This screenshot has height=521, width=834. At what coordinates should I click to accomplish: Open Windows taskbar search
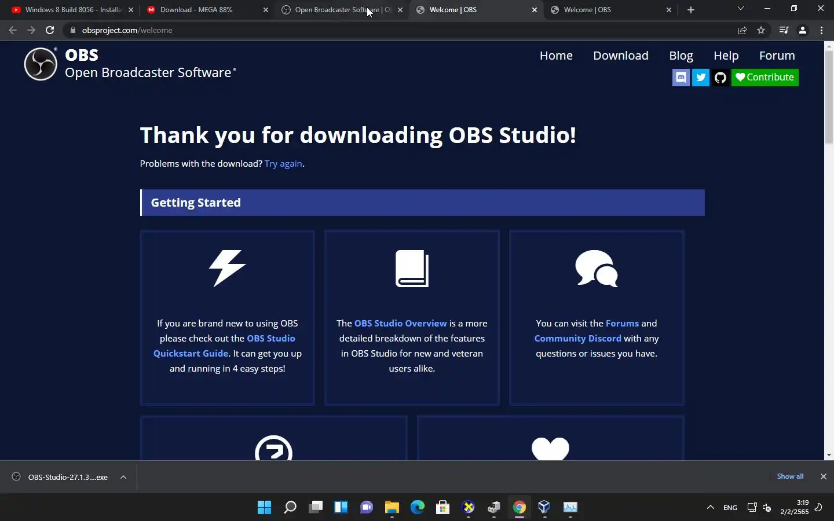pos(290,508)
